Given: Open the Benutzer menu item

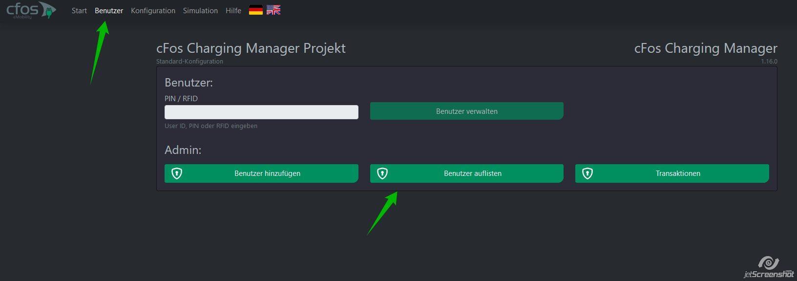Looking at the screenshot, I should pos(109,11).
